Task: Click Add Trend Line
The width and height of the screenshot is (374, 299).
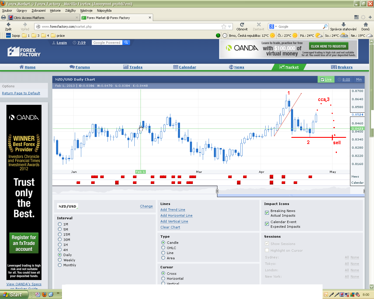Action: pos(173,210)
